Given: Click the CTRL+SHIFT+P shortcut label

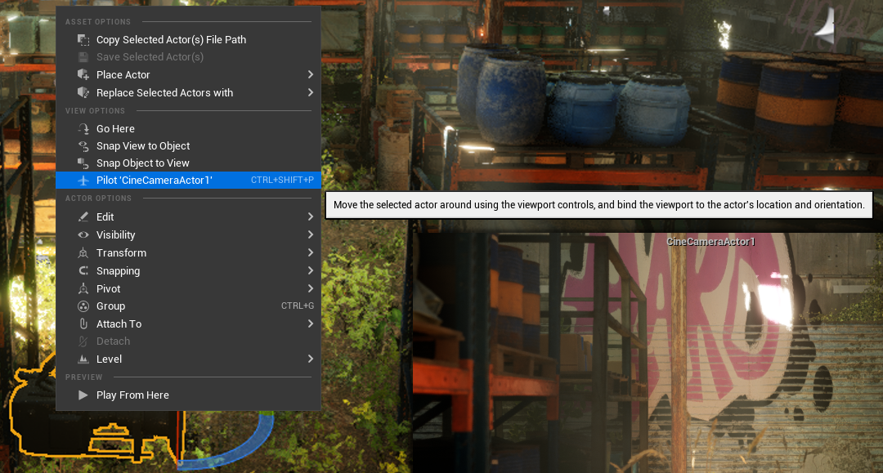Looking at the screenshot, I should point(282,181).
